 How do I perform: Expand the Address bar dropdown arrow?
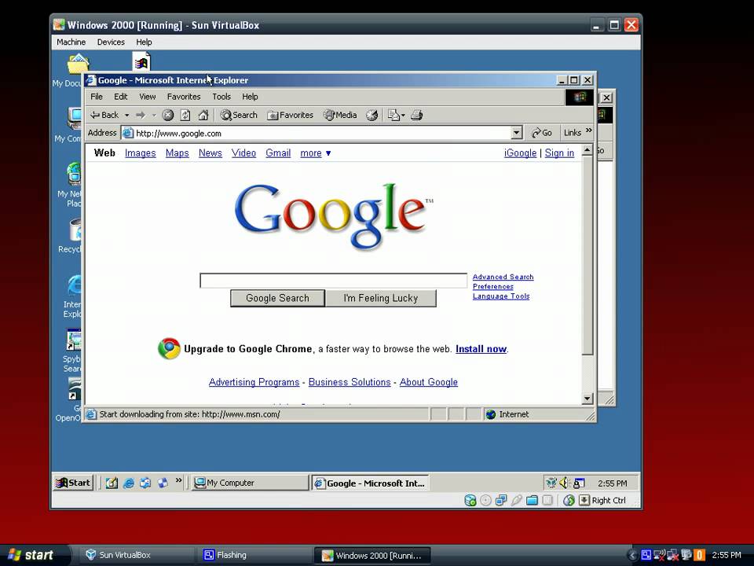click(517, 133)
